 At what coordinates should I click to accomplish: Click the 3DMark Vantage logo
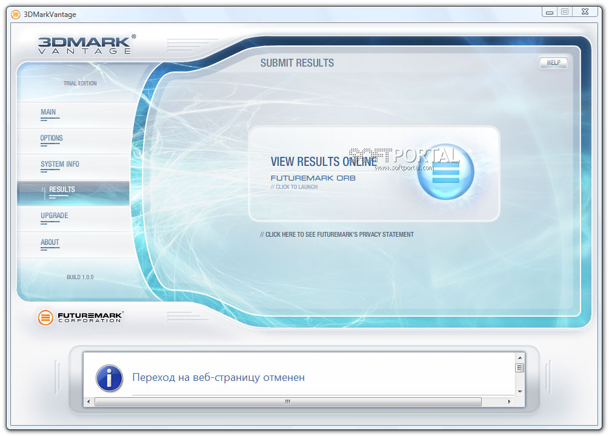coord(87,44)
